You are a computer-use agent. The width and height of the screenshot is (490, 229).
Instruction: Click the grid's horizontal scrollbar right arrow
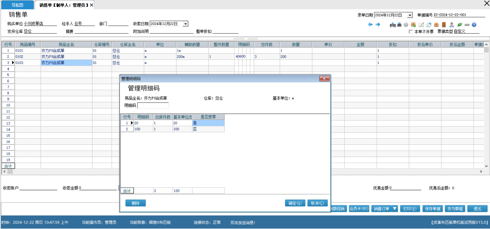click(481, 171)
